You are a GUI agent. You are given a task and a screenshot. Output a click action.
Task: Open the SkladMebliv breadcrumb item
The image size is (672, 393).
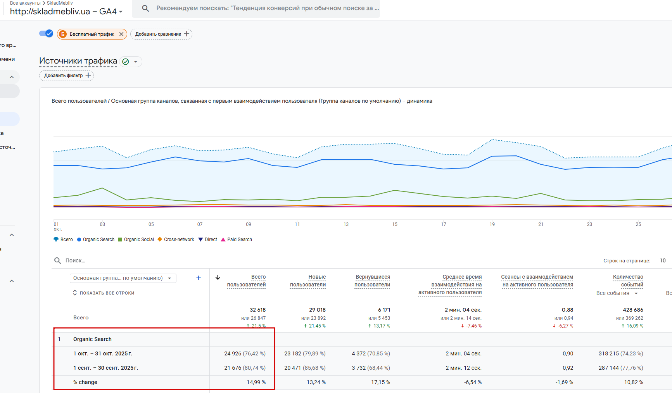click(60, 3)
